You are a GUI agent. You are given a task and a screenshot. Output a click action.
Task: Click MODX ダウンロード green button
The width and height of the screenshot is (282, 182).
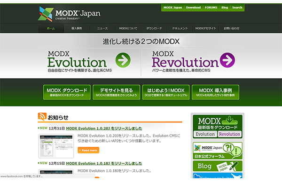pyautogui.click(x=67, y=92)
